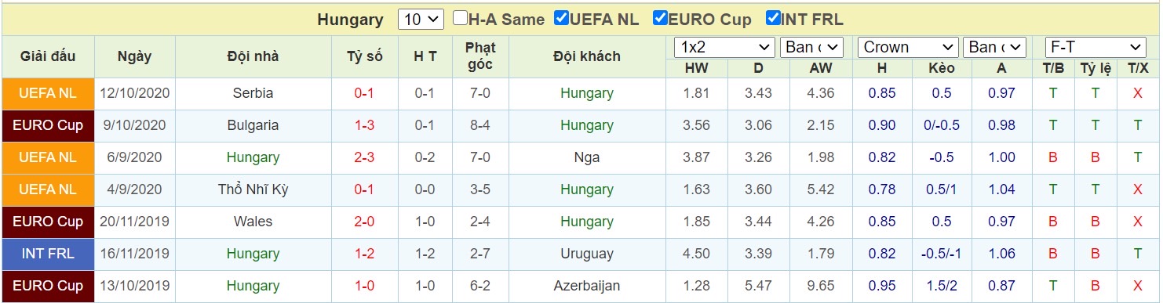Uncheck the UEFA NL checkbox
This screenshot has height=303, width=1163.
tap(561, 18)
